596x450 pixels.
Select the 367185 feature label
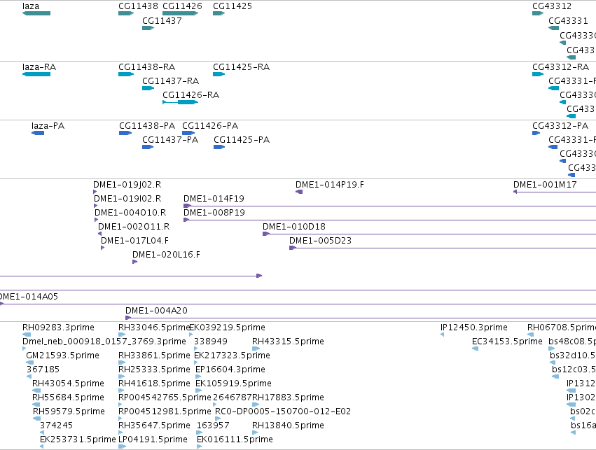[x=43, y=370]
